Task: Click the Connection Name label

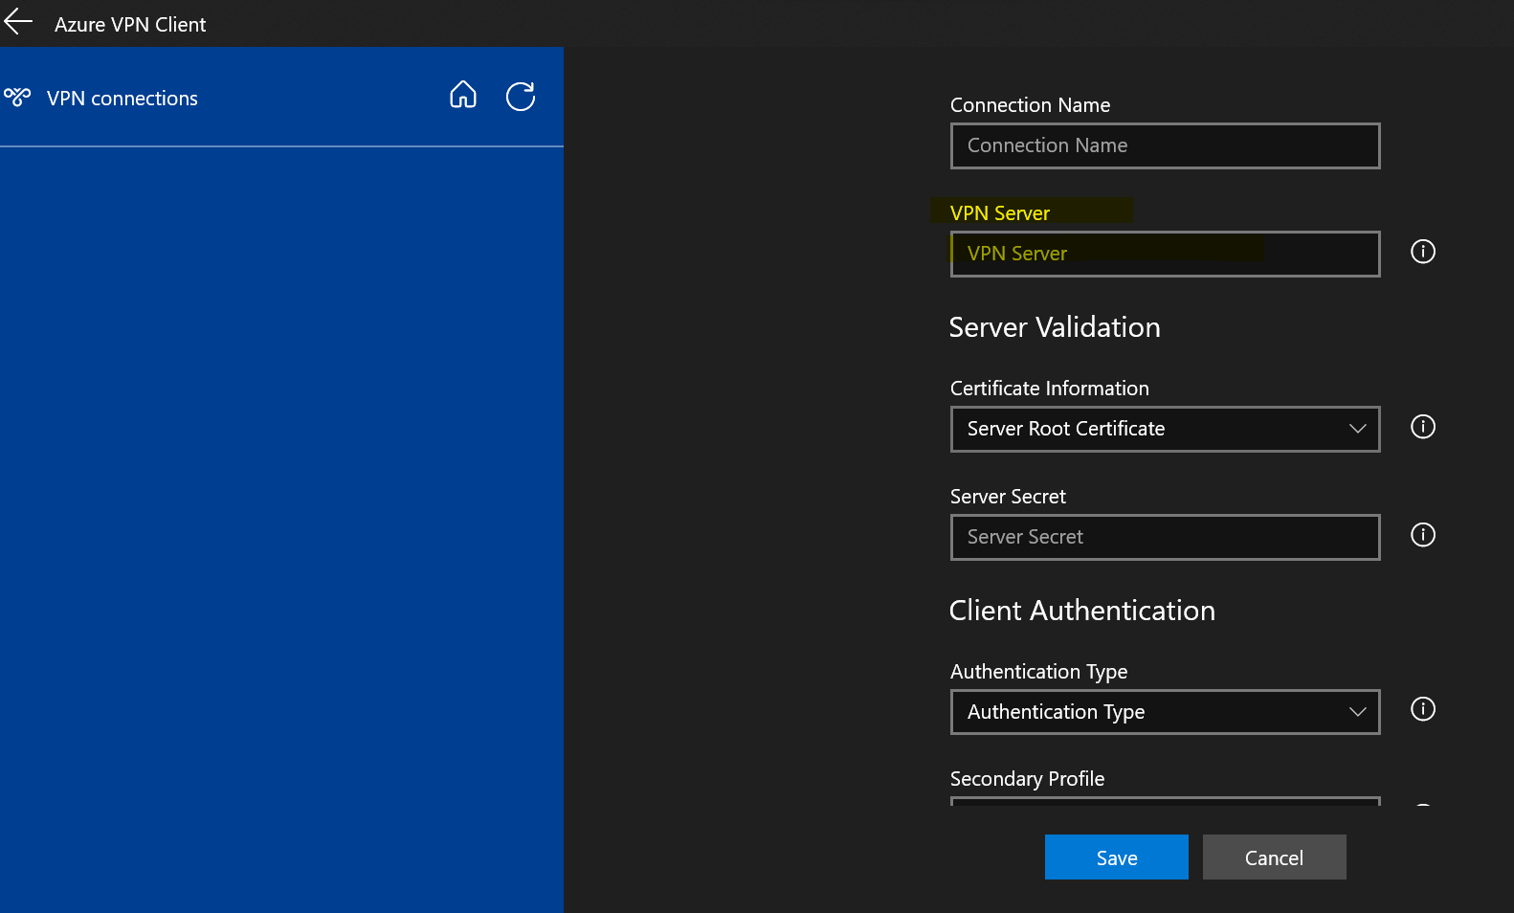Action: click(1030, 105)
